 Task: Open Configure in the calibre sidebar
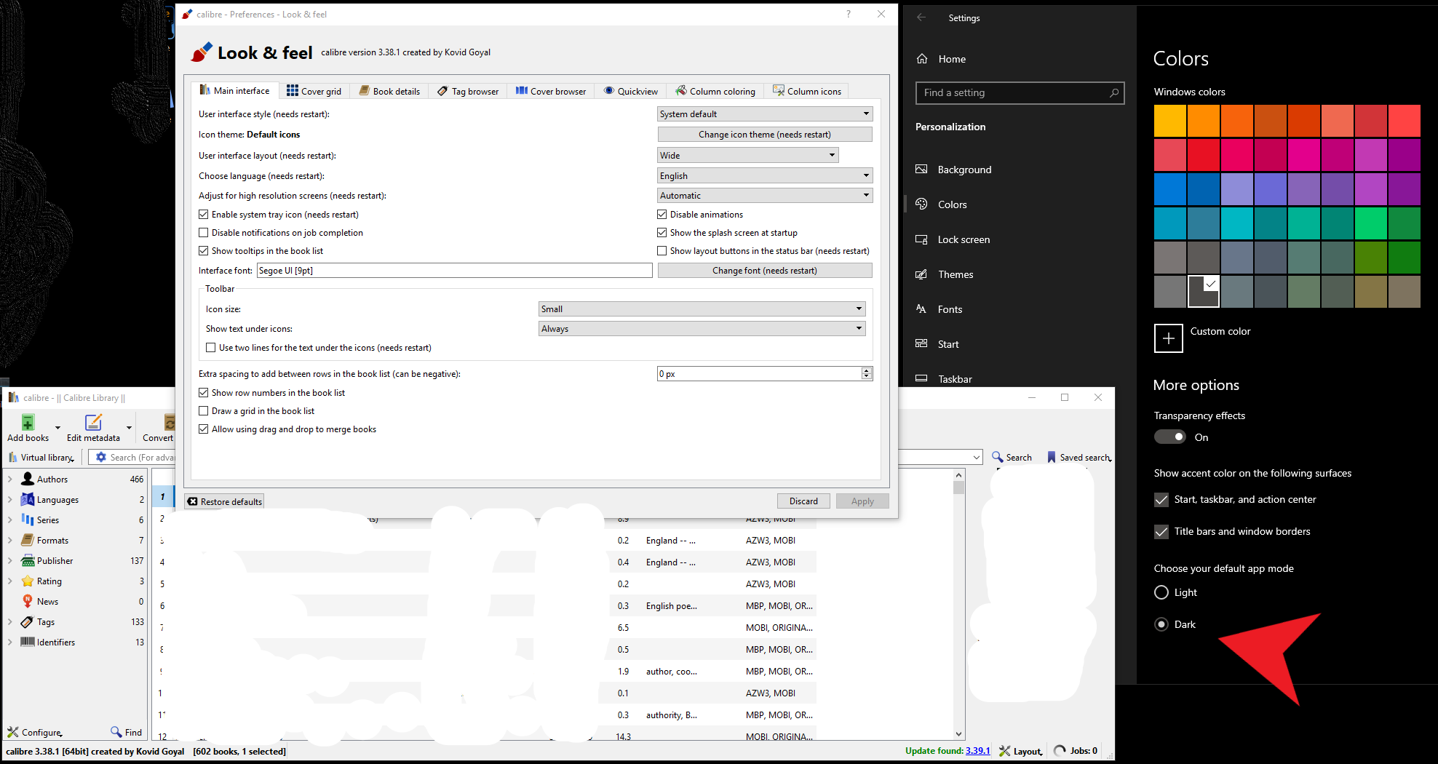pyautogui.click(x=34, y=732)
